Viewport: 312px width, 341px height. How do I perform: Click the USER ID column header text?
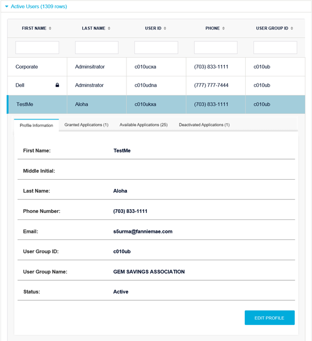click(153, 29)
